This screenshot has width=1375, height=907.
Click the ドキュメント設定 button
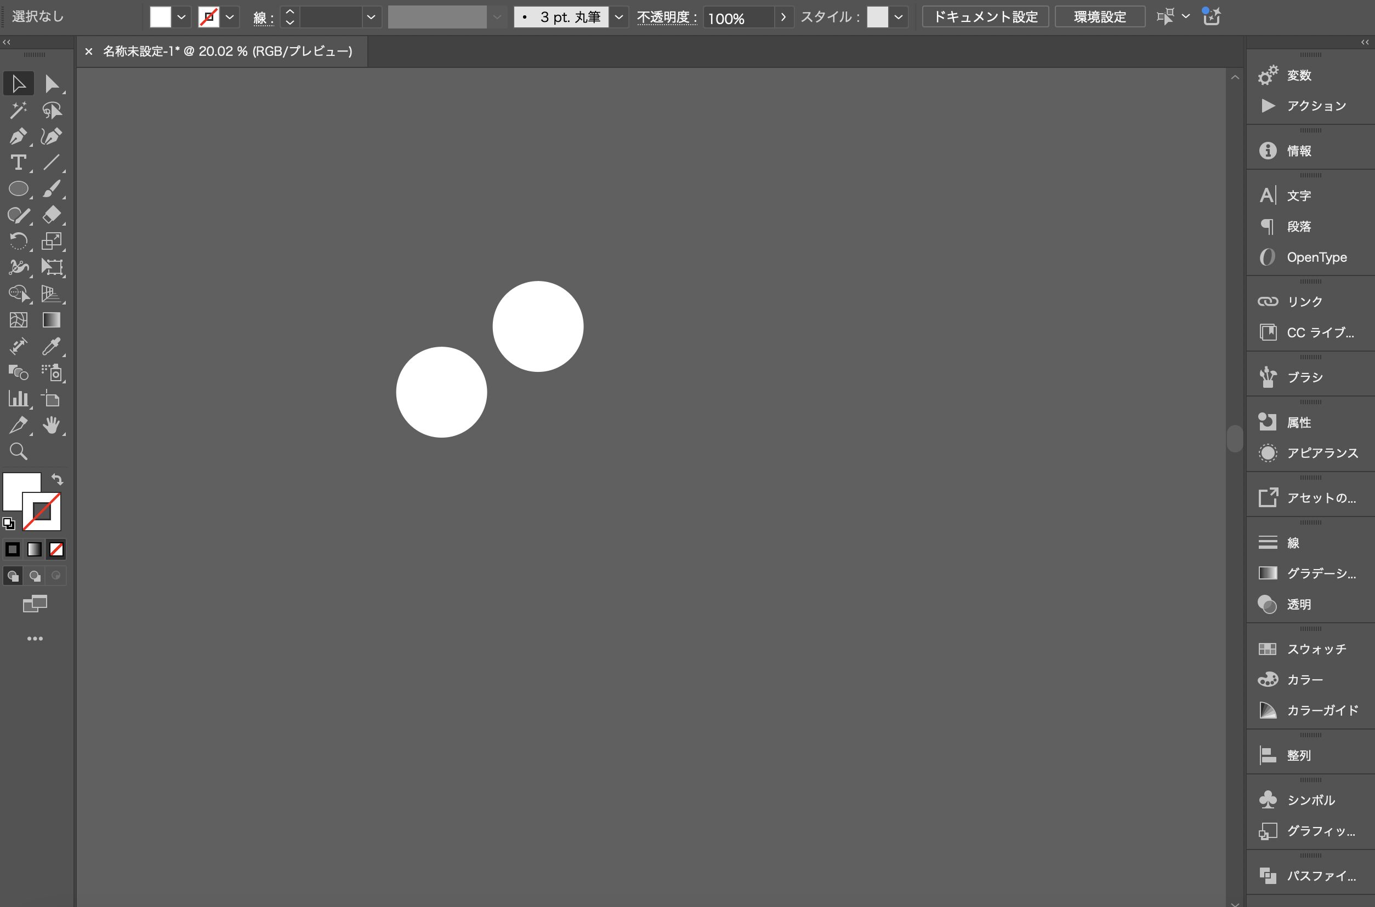985,17
